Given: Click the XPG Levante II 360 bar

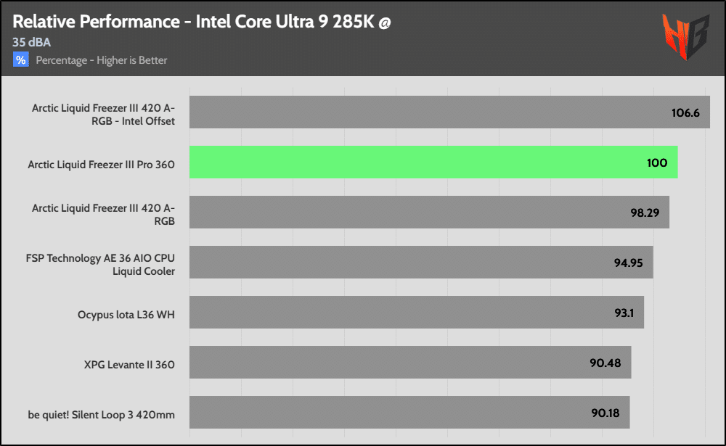Looking at the screenshot, I should click(x=410, y=362).
